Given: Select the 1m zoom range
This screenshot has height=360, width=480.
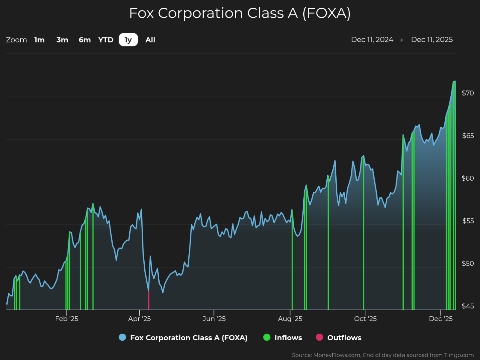Looking at the screenshot, I should tap(39, 40).
